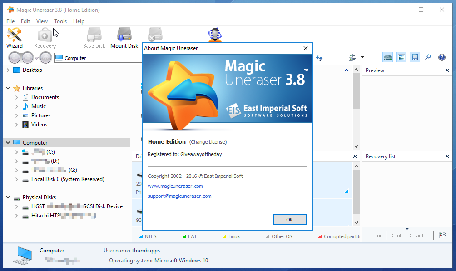Image resolution: width=456 pixels, height=271 pixels.
Task: Expand the Pictures library node
Action: tap(16, 115)
